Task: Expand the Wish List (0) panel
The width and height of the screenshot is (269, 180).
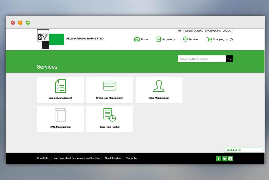Action: (244, 150)
